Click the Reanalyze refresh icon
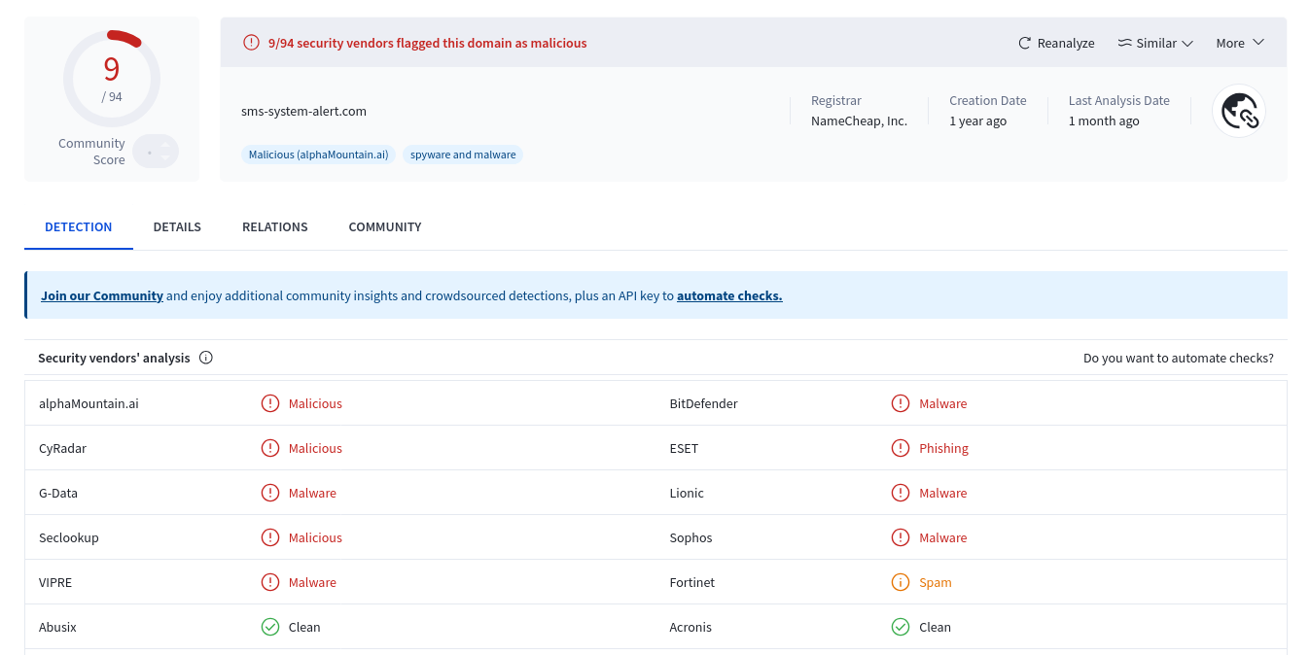Image resolution: width=1310 pixels, height=655 pixels. (x=1022, y=43)
